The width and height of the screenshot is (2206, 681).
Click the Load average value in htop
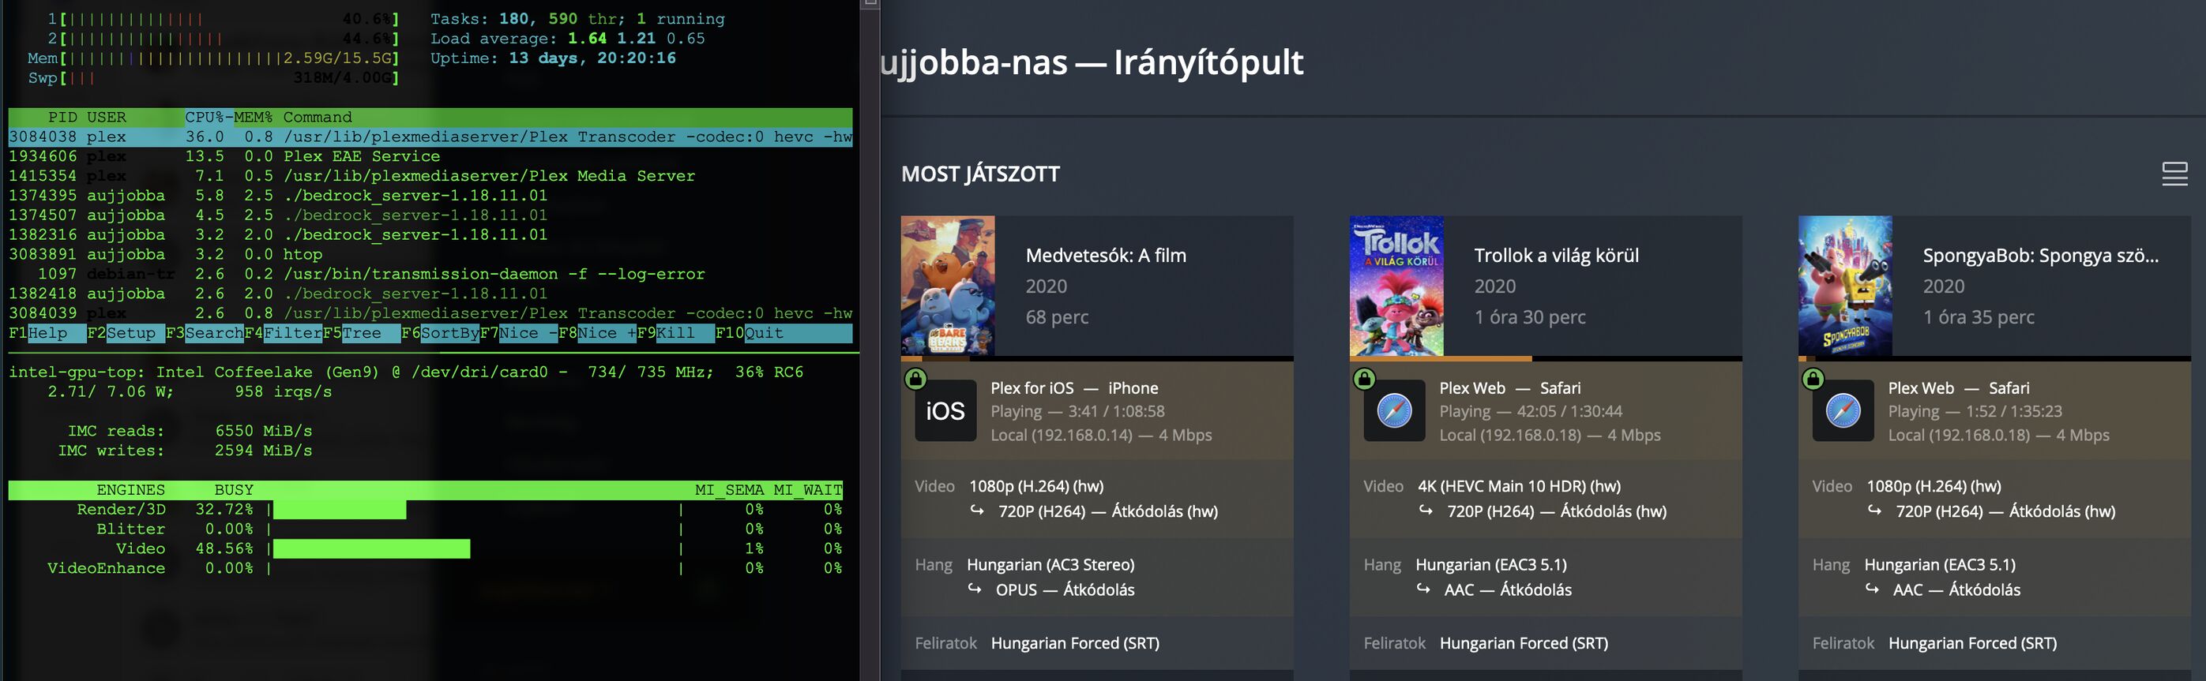pos(637,39)
